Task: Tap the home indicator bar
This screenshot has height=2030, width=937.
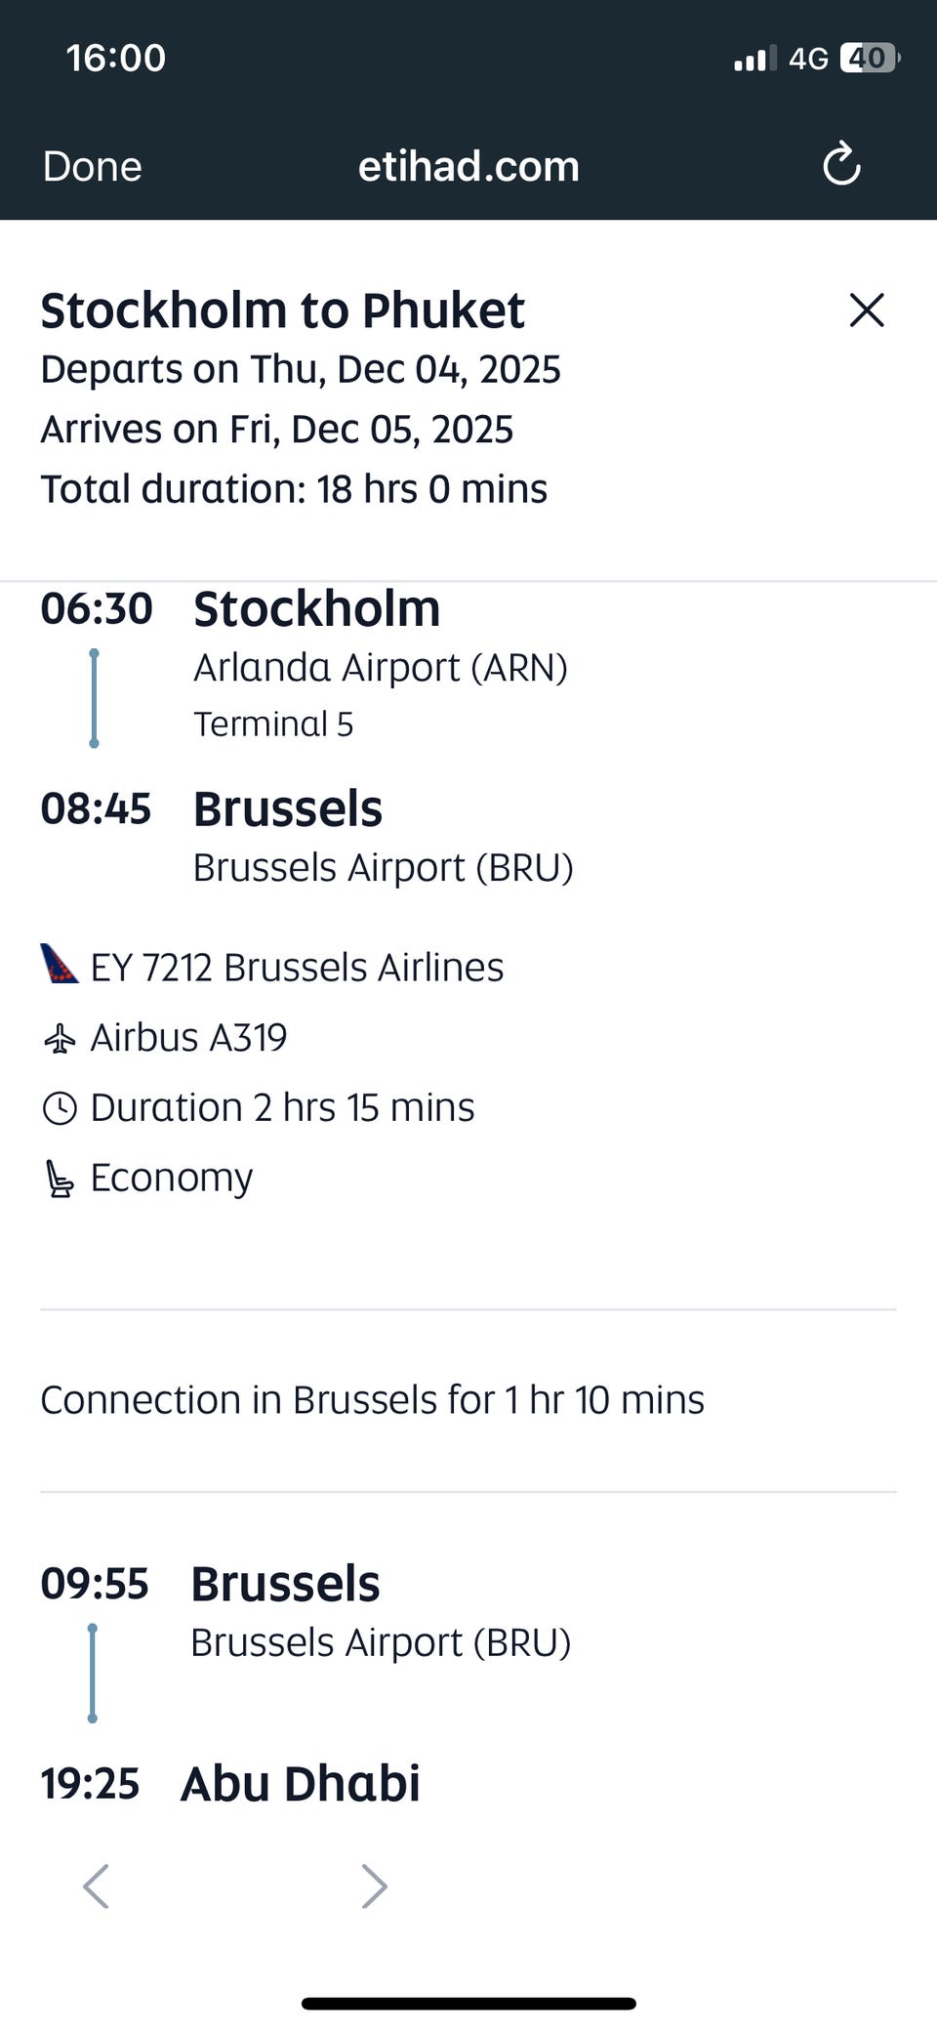Action: pyautogui.click(x=468, y=2004)
